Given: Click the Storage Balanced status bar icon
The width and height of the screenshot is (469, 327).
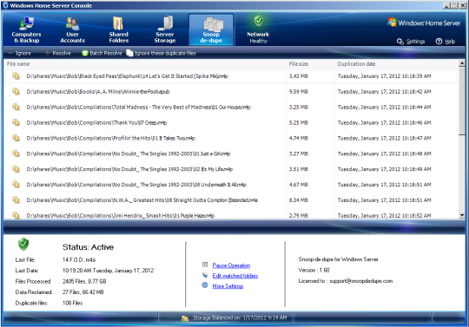Looking at the screenshot, I should point(185,318).
